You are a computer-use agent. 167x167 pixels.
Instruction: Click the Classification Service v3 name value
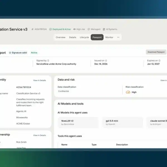click(x=28, y=94)
